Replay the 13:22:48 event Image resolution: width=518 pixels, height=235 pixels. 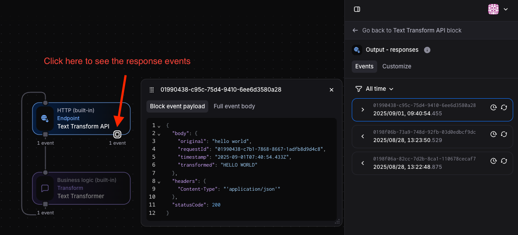(504, 161)
